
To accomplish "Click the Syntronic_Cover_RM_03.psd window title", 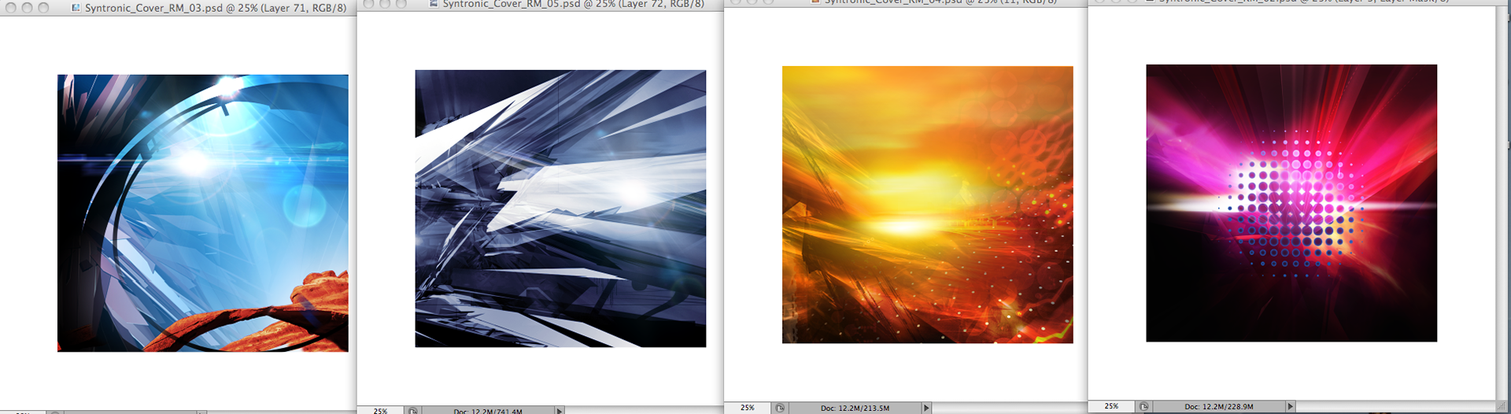I will (x=216, y=8).
